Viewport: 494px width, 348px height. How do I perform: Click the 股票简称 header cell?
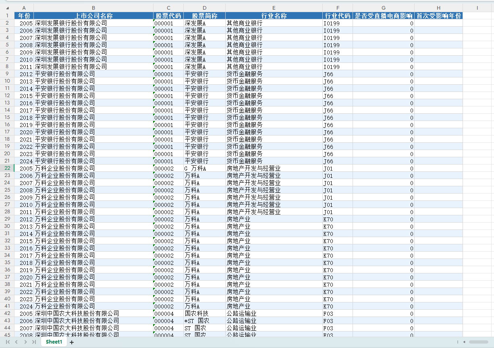pos(205,16)
